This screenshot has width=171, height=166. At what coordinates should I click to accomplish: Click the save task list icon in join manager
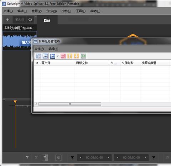[x=45, y=56]
